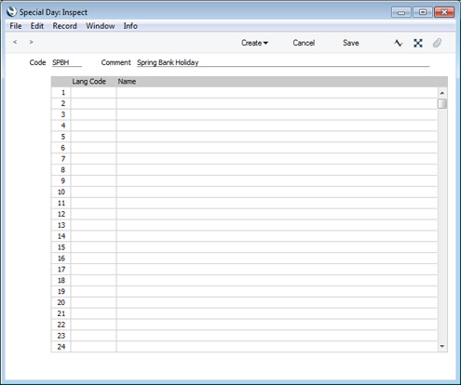Click the scrollbar up arrow
Viewport: 461px width, 385px height.
(x=442, y=93)
